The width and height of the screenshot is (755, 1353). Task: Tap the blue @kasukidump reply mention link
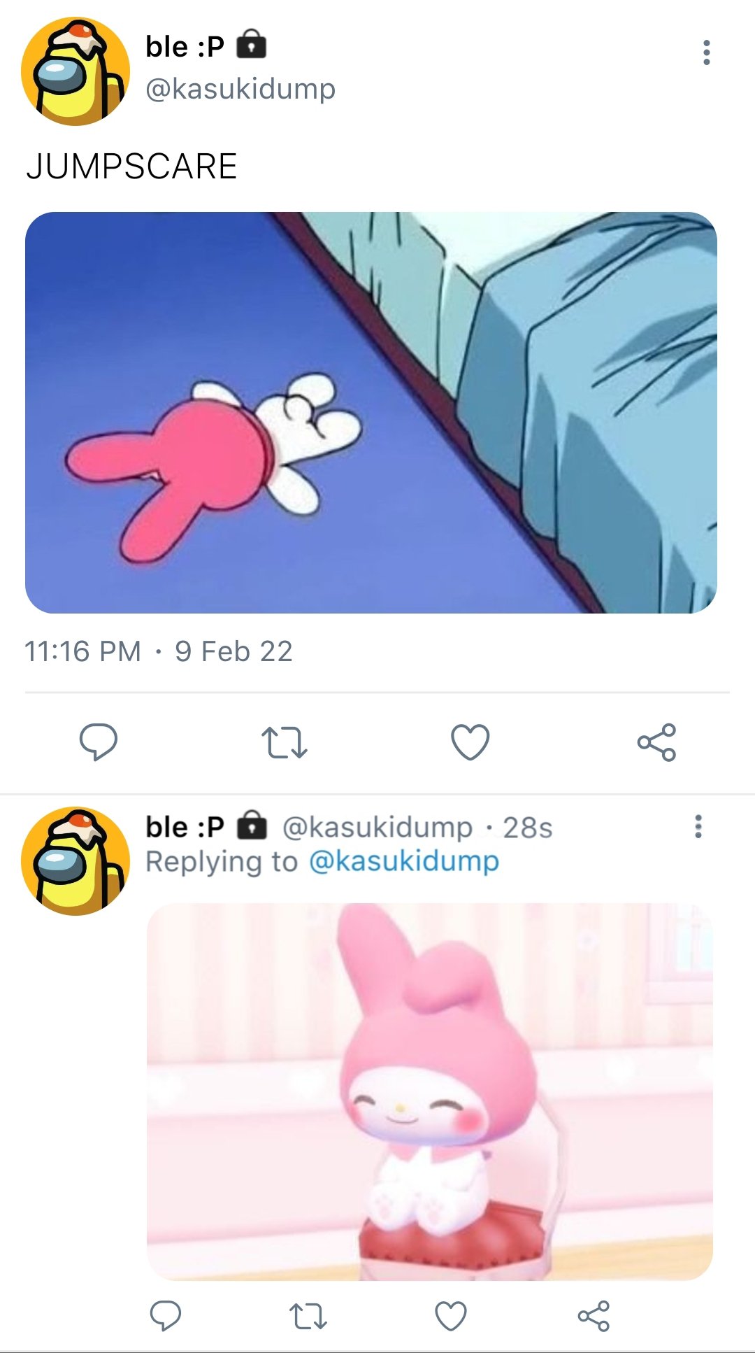pos(403,861)
